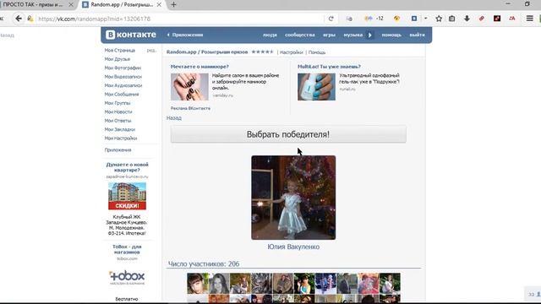Image resolution: width=541 pixels, height=304 pixels.
Task: Bookmark this page with the star icon
Action: (x=439, y=19)
